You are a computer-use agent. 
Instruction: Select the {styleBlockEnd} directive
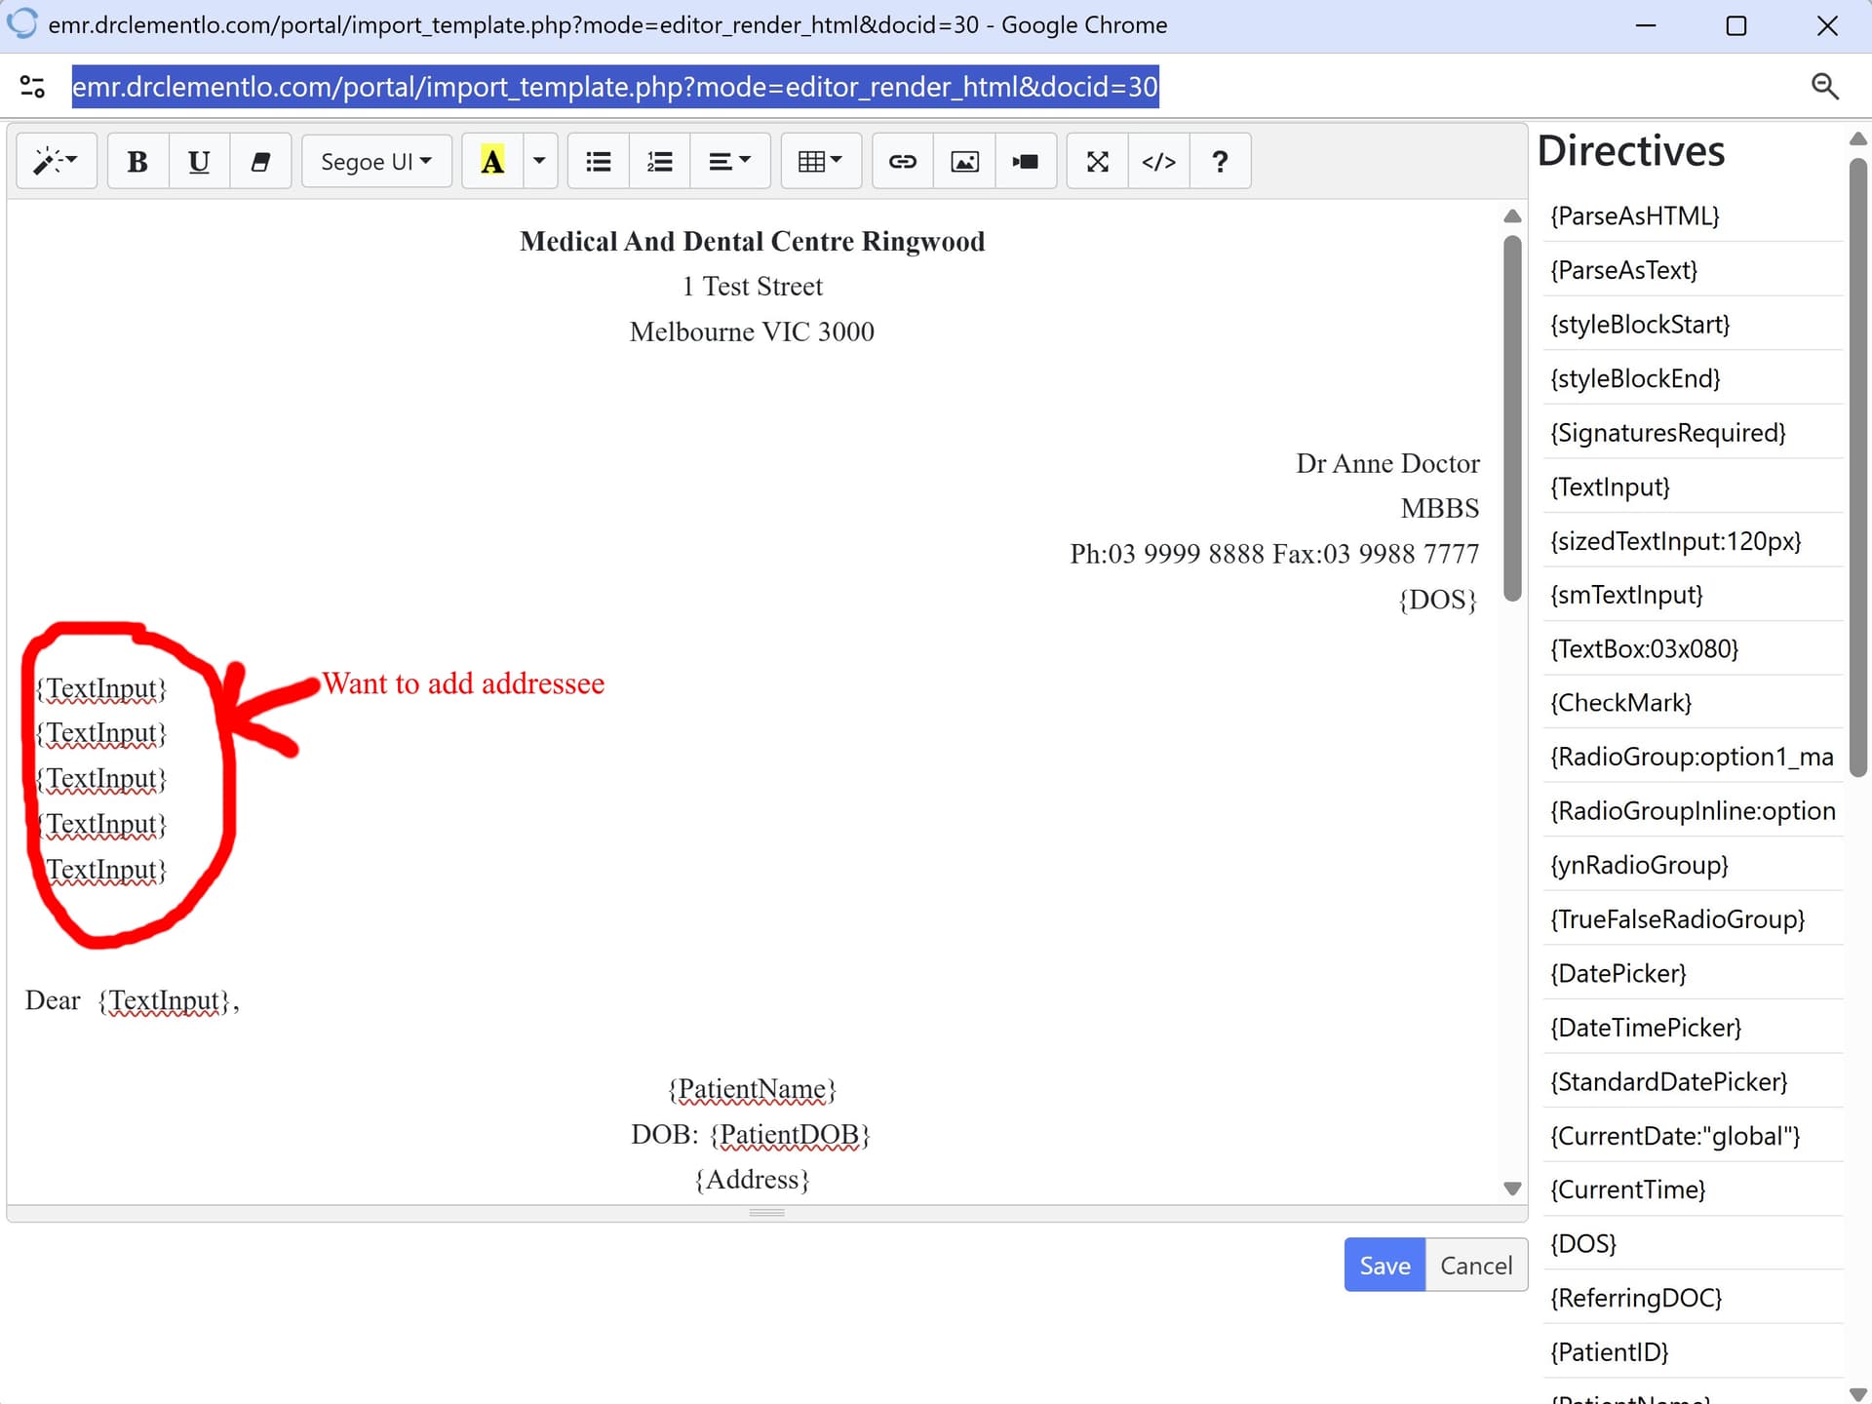tap(1693, 377)
